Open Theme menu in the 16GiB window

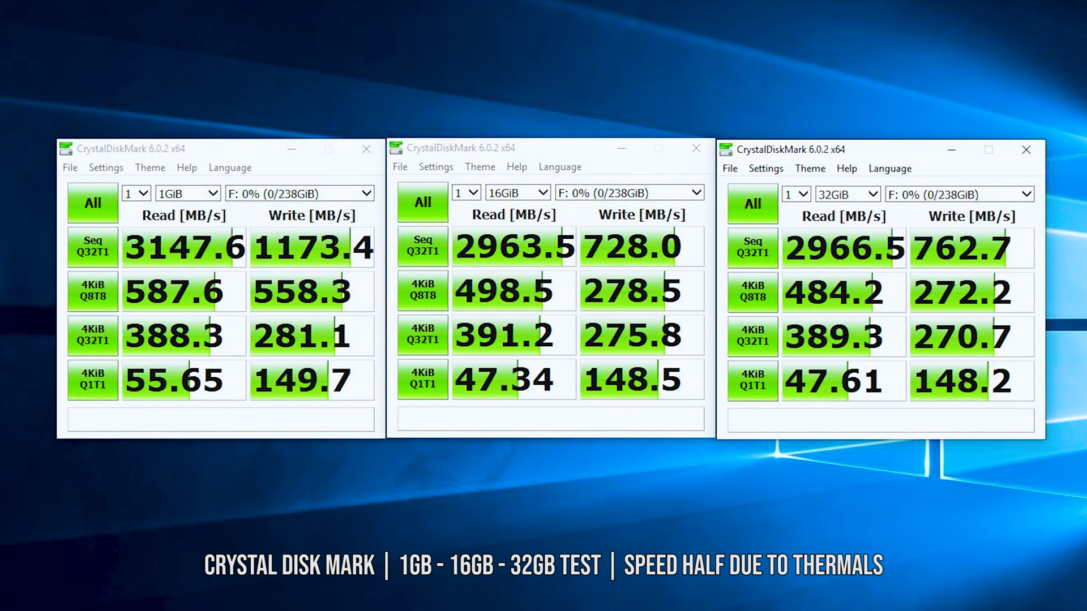(x=480, y=167)
